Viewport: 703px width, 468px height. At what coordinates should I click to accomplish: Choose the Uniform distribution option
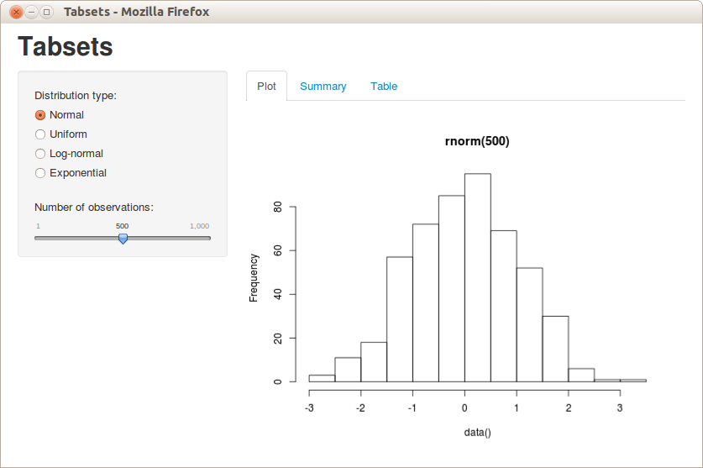[x=39, y=134]
